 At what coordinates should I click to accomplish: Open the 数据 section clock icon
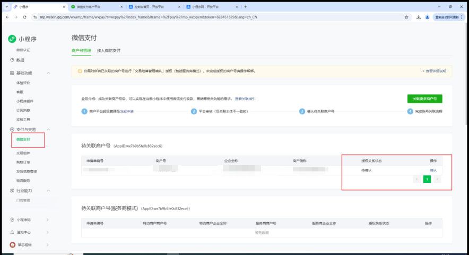12,60
